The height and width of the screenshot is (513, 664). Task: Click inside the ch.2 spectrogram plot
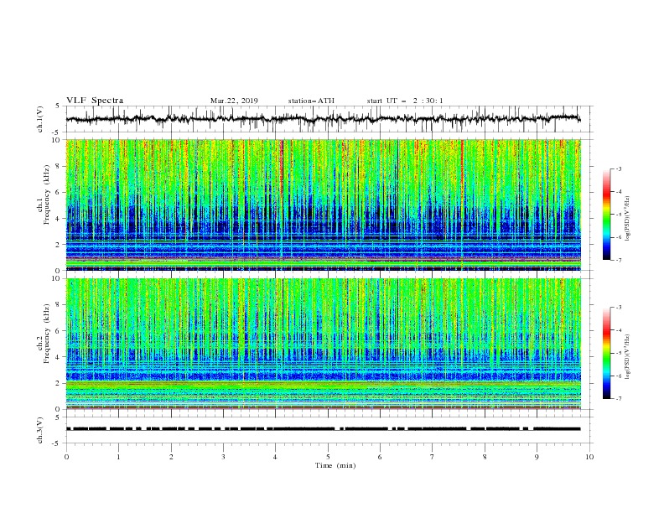324,344
